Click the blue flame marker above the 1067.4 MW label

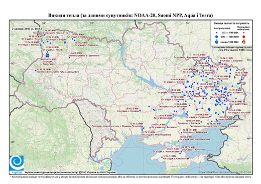[48, 55]
